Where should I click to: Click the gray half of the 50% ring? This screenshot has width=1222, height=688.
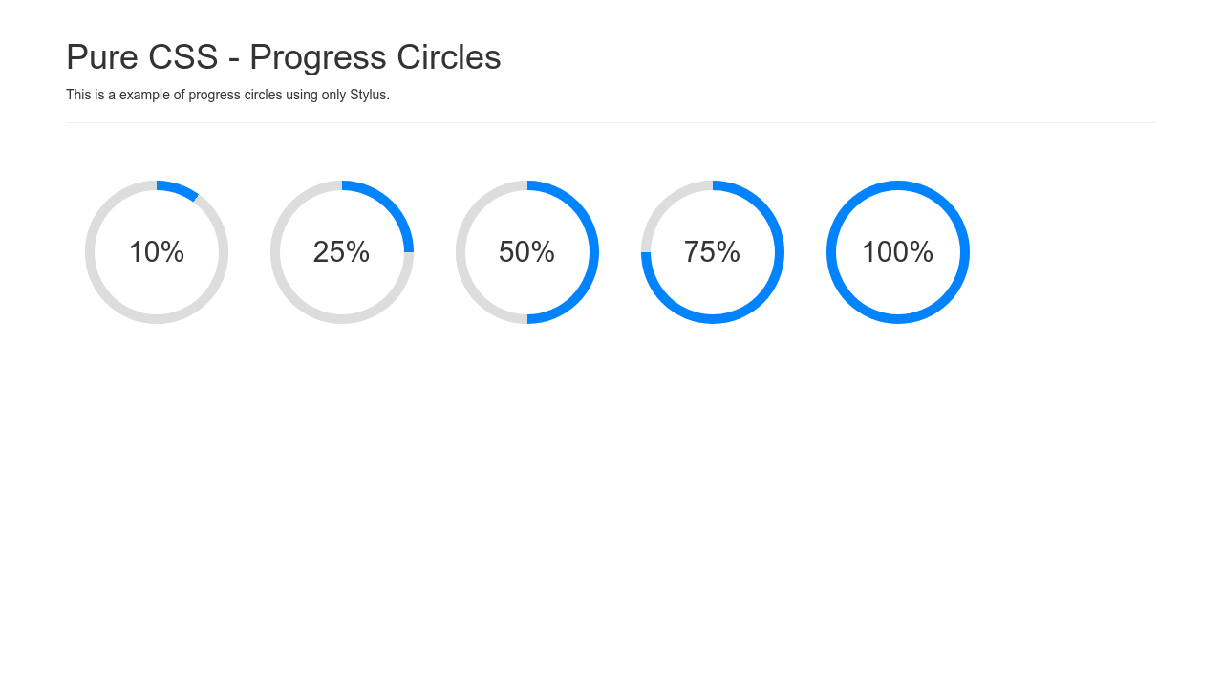[461, 252]
